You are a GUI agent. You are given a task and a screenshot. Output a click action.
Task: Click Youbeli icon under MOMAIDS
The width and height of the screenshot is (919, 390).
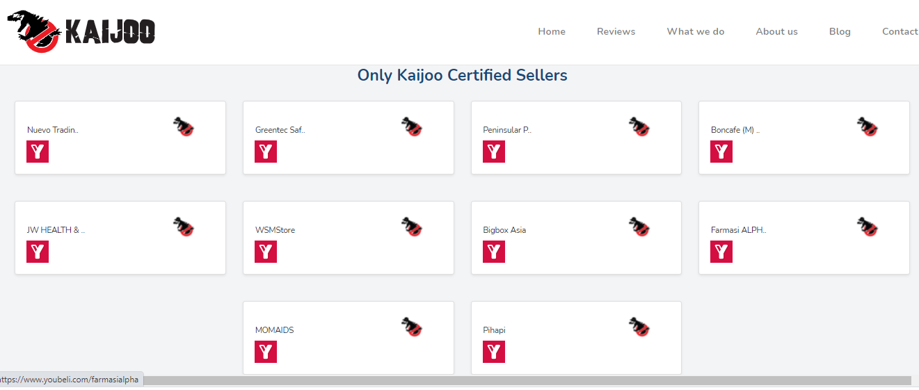266,352
